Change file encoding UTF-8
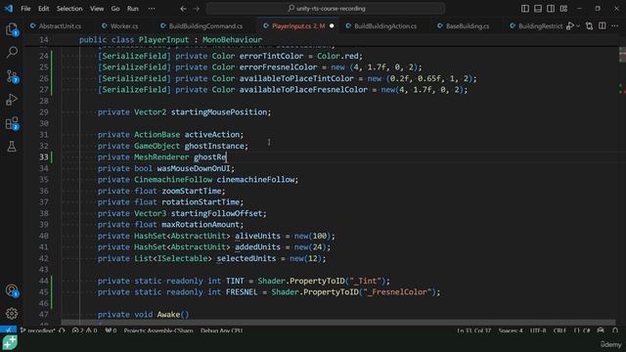Image resolution: width=626 pixels, height=352 pixels. 538,330
